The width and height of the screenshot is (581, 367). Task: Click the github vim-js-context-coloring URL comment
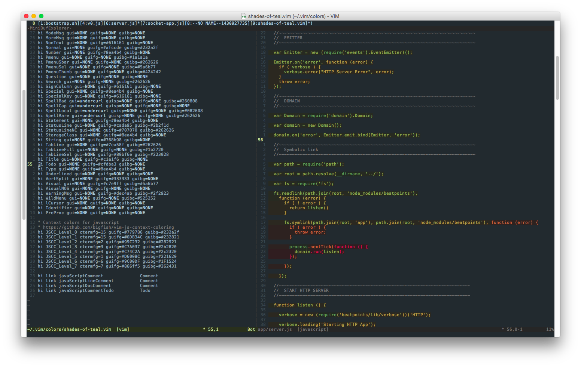tap(106, 227)
